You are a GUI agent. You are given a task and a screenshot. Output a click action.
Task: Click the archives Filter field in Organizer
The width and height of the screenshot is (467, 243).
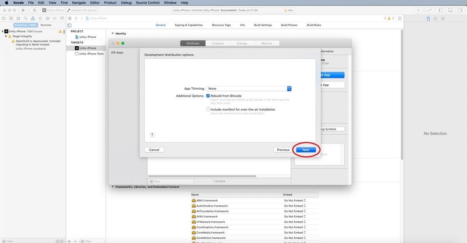(x=171, y=182)
